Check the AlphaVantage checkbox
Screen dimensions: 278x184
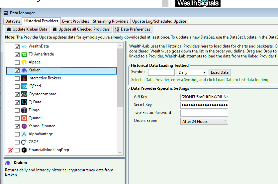[x=17, y=135]
